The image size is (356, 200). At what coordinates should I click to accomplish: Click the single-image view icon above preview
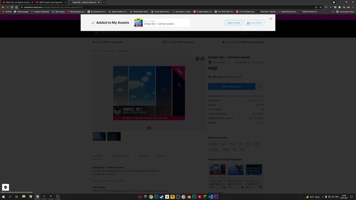pyautogui.click(x=197, y=59)
